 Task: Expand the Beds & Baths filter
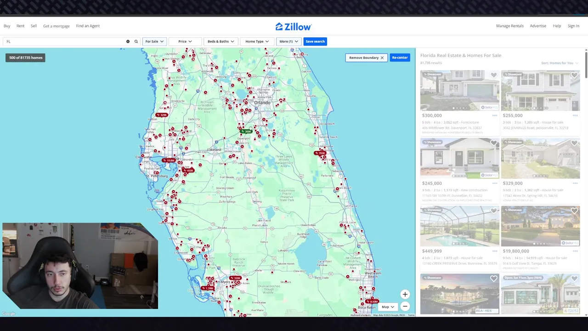coord(220,41)
